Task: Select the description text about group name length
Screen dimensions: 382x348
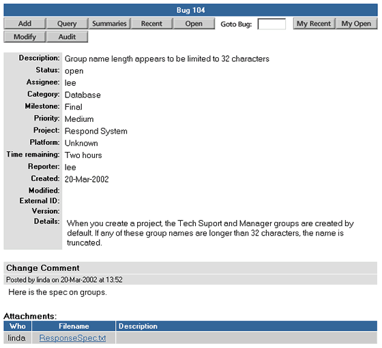Action: click(167, 59)
